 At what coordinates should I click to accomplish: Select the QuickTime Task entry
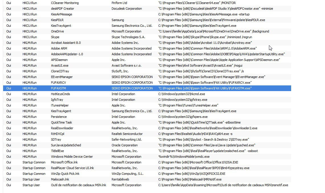(x=61, y=122)
